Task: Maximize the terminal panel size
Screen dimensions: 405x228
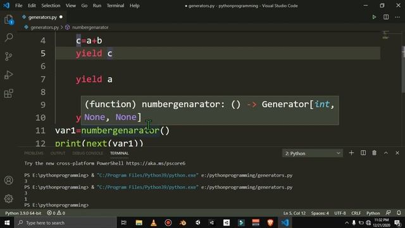Action: click(386, 153)
